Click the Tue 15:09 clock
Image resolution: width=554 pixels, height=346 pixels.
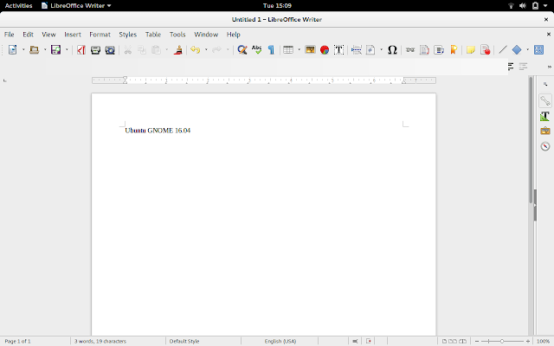click(277, 6)
